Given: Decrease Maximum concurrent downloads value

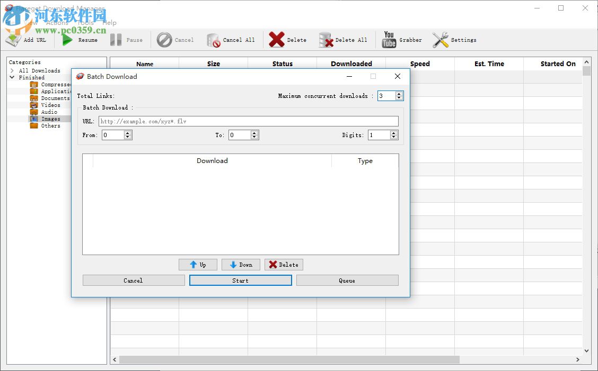Looking at the screenshot, I should pyautogui.click(x=399, y=98).
